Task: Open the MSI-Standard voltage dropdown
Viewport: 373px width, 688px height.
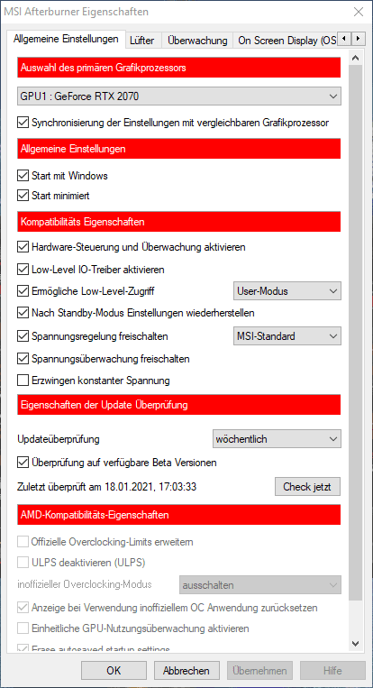Action: [x=287, y=336]
